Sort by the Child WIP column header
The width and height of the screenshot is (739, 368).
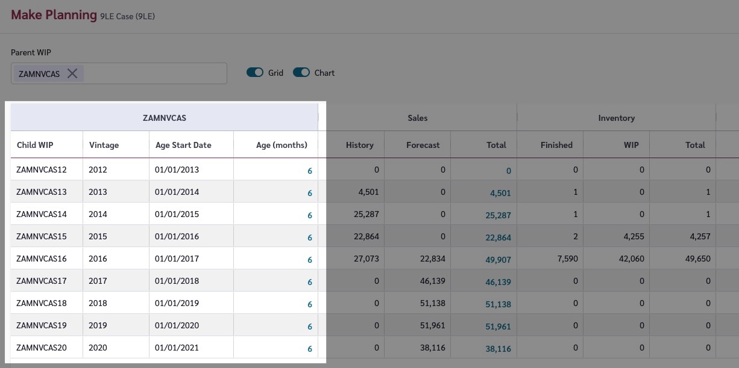click(x=35, y=145)
